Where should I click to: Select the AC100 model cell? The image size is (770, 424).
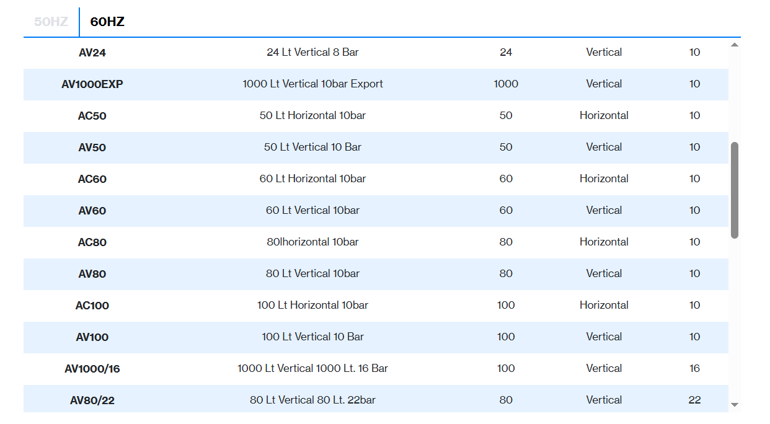[x=92, y=306]
